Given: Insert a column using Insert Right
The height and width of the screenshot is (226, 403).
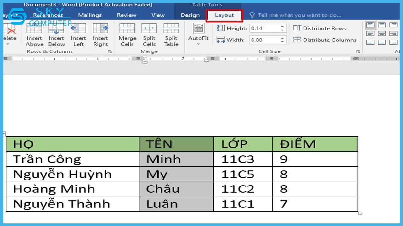Looking at the screenshot, I should (x=100, y=35).
